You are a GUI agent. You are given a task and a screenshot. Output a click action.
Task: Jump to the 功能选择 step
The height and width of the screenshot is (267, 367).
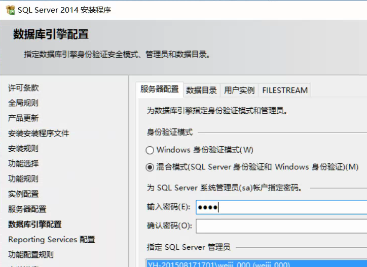[23, 164]
